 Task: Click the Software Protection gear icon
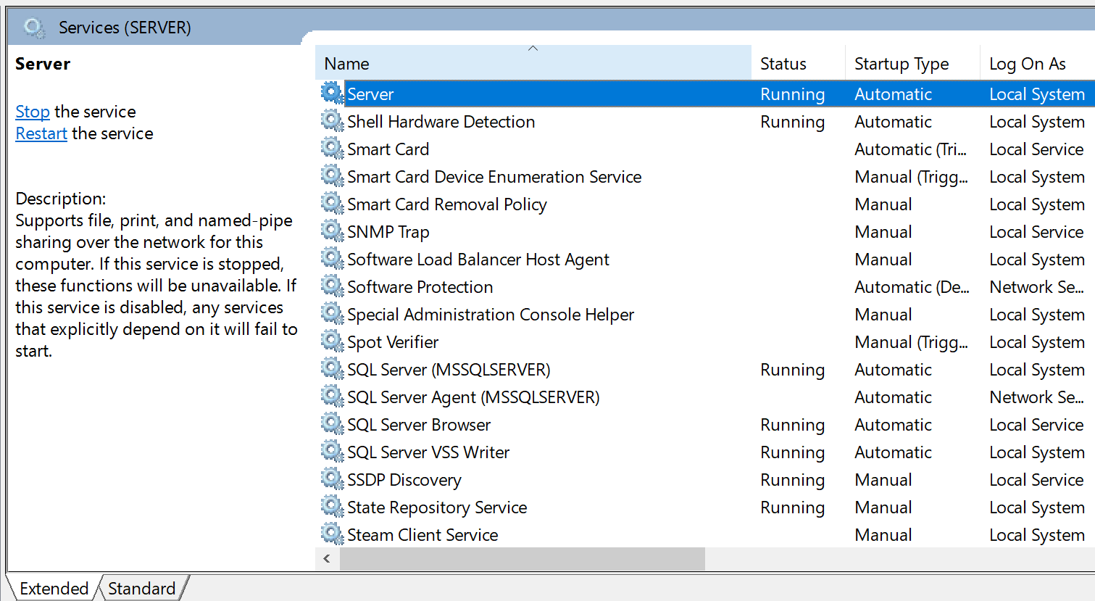point(331,286)
